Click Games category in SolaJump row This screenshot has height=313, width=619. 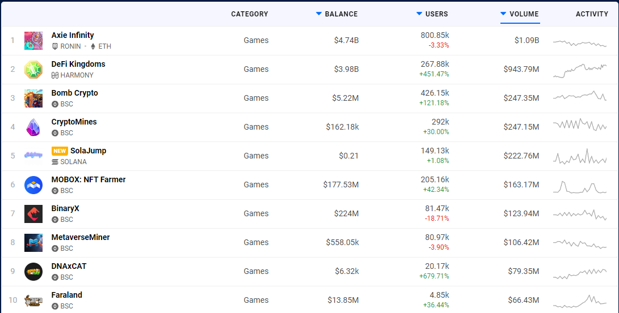click(256, 156)
